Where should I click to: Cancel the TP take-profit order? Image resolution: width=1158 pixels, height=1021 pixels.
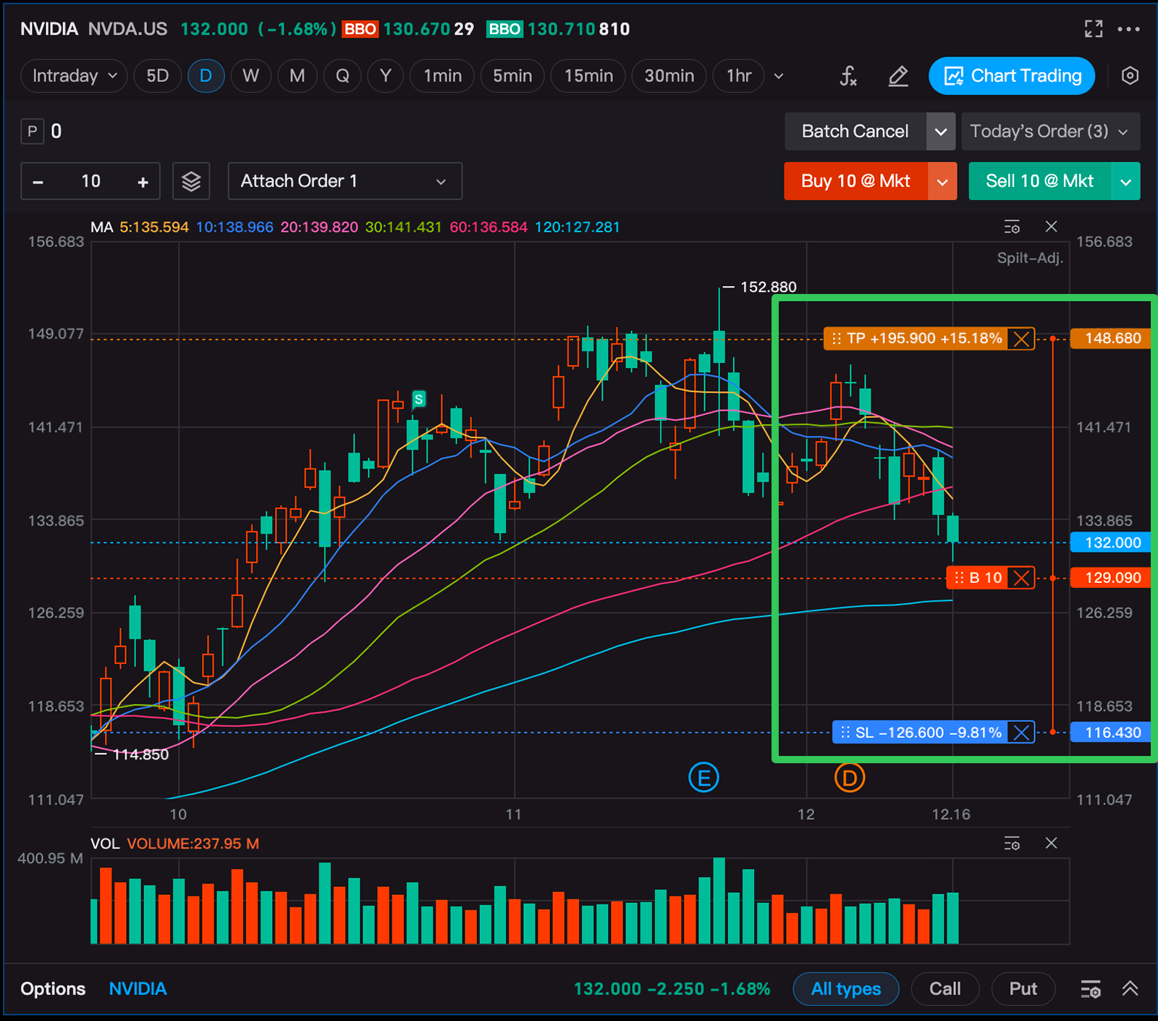pos(1021,339)
